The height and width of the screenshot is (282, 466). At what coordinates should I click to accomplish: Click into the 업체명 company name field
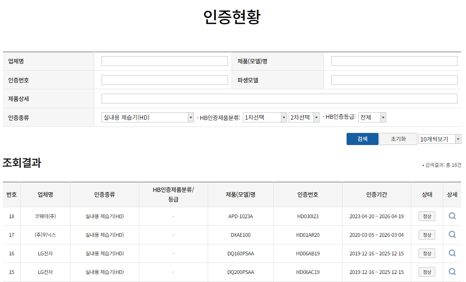click(164, 61)
